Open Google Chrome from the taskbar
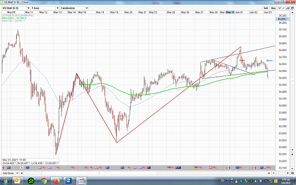This screenshot has width=296, height=185. (44, 181)
